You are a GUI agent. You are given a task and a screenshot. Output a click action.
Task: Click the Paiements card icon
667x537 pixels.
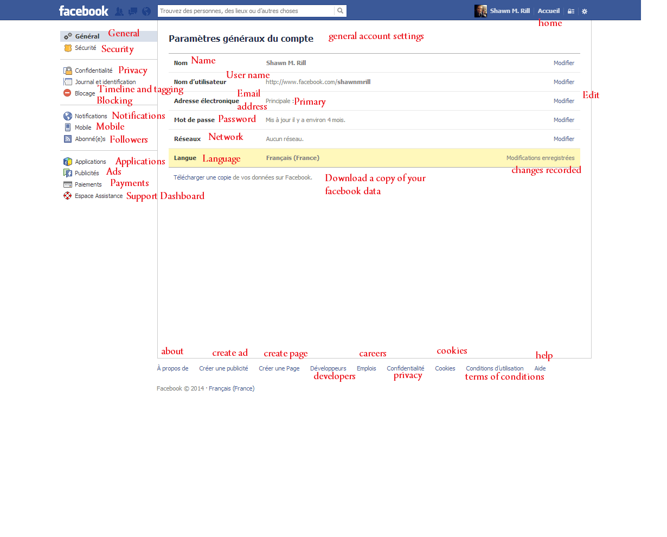click(x=68, y=184)
